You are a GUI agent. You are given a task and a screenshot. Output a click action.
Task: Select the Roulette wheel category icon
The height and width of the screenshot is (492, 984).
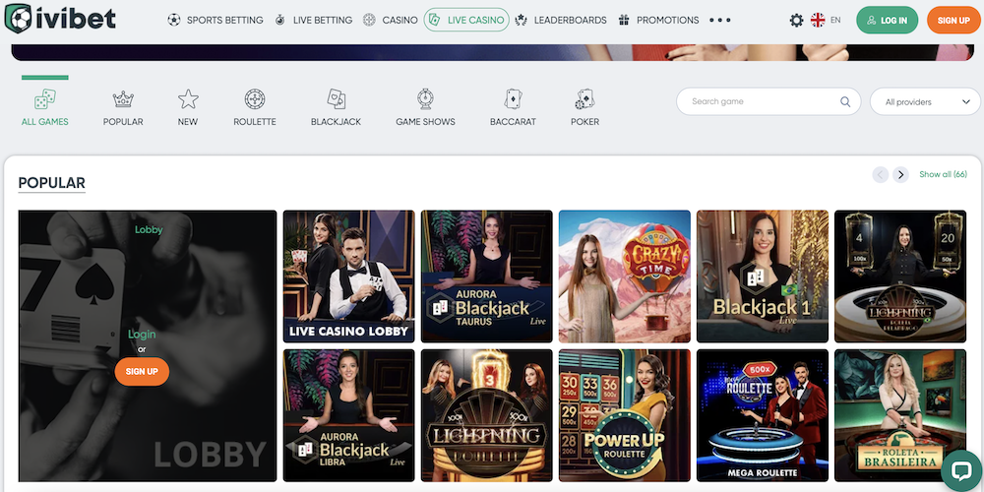[x=255, y=99]
